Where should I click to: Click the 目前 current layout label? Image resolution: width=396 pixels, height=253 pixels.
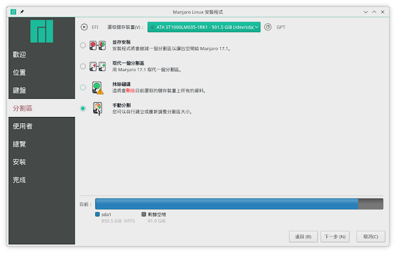(85, 204)
